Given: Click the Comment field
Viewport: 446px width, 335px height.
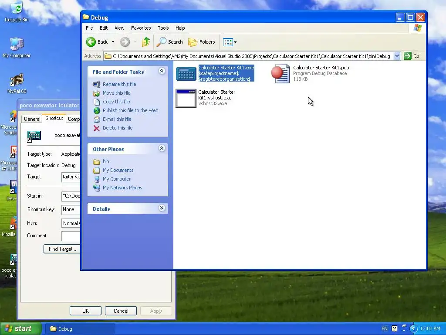Looking at the screenshot, I should 71,236.
